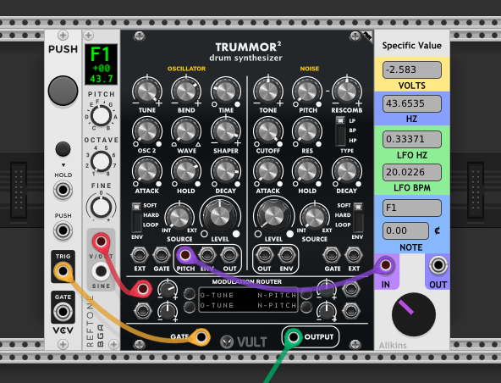
Task: Toggle the filter TYPE switch LP/BP/HP
Action: point(340,130)
